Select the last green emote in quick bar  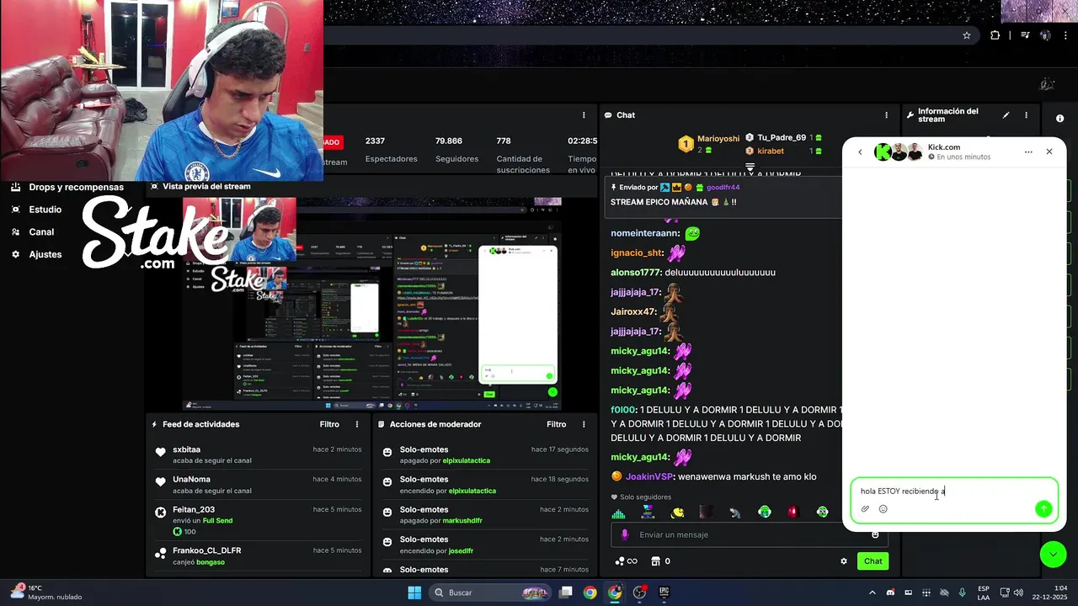822,512
